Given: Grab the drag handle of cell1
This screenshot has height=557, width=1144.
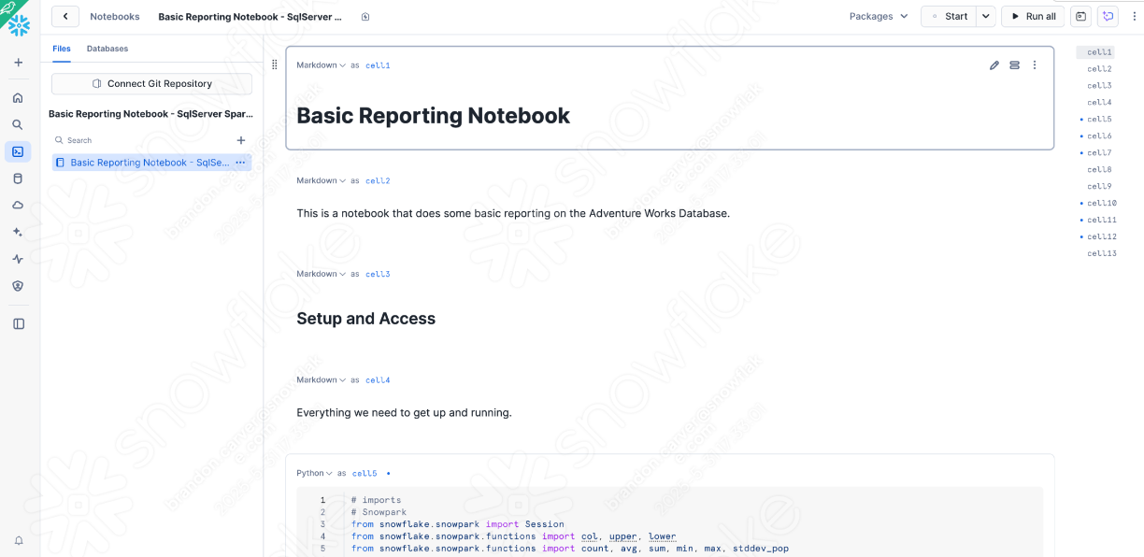Looking at the screenshot, I should coord(274,64).
